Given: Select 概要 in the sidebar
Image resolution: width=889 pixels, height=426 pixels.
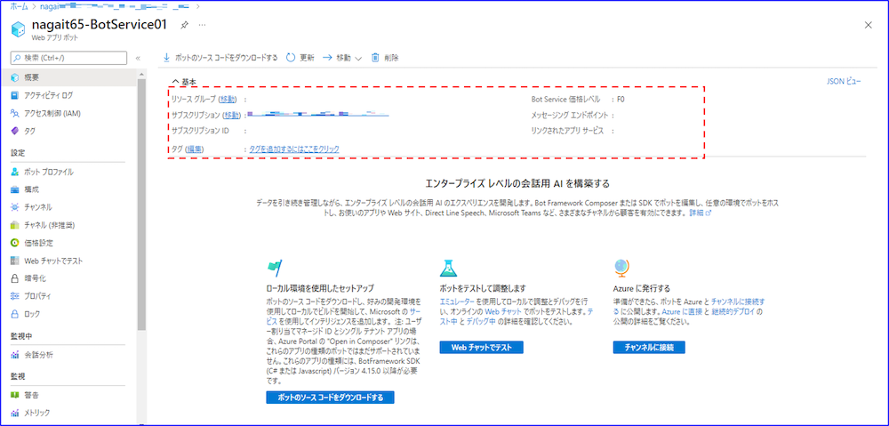Looking at the screenshot, I should click(68, 77).
